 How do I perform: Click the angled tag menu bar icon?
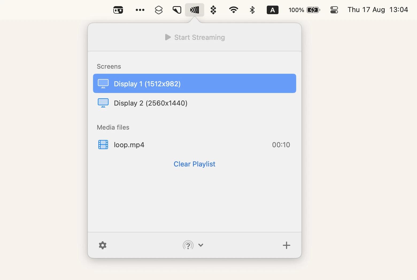[177, 10]
